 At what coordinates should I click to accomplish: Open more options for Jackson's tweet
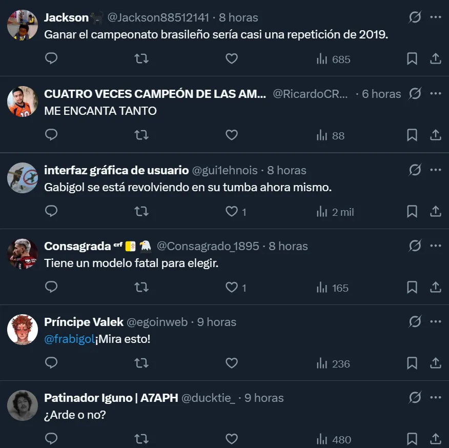[x=436, y=17]
